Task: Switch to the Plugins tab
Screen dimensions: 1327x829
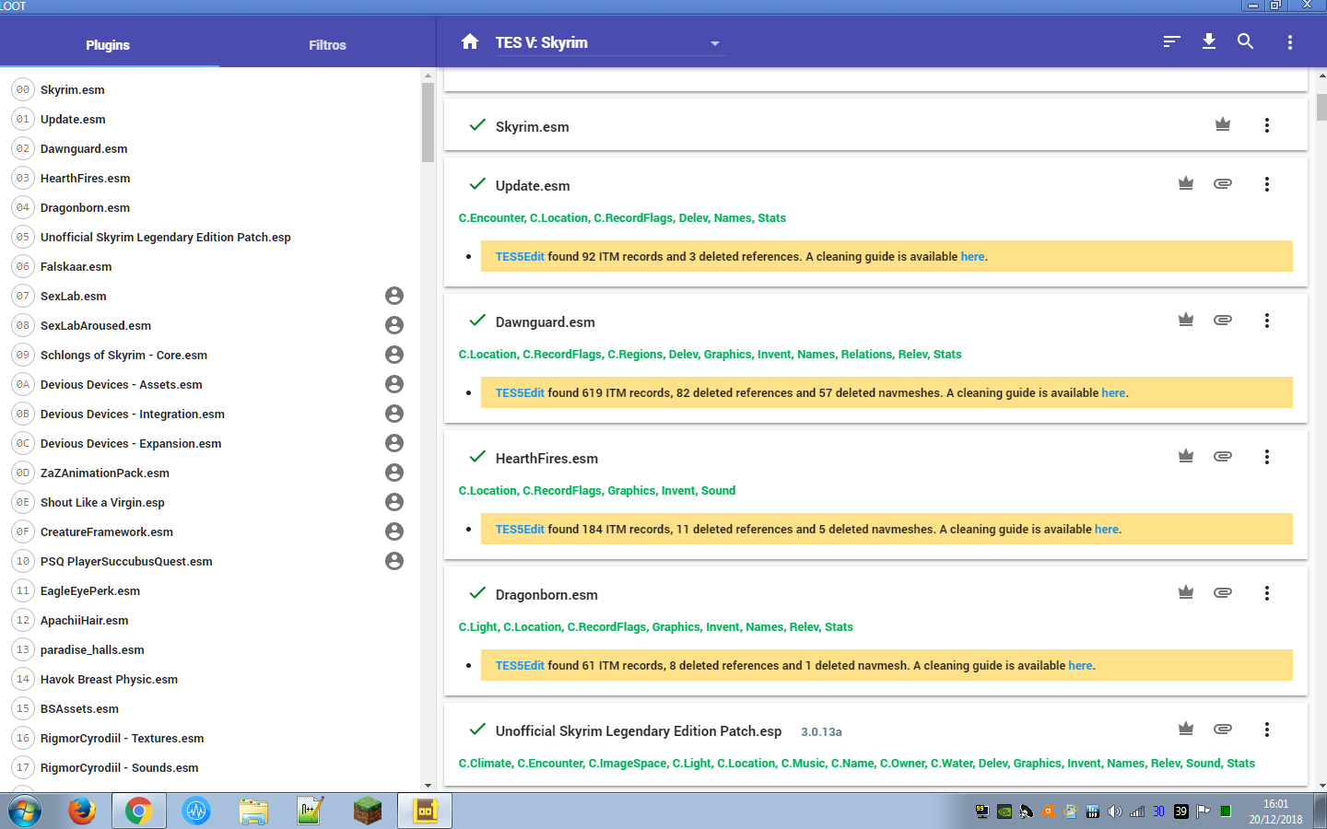Action: [x=108, y=45]
